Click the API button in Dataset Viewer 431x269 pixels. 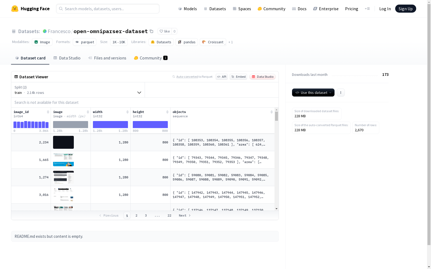pos(222,77)
